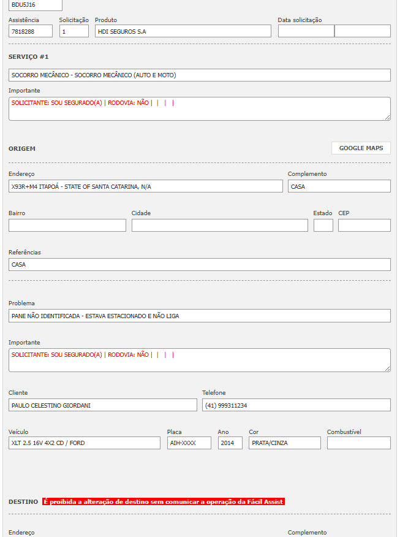Click the empty Combustível field
The width and height of the screenshot is (419, 537).
point(358,443)
